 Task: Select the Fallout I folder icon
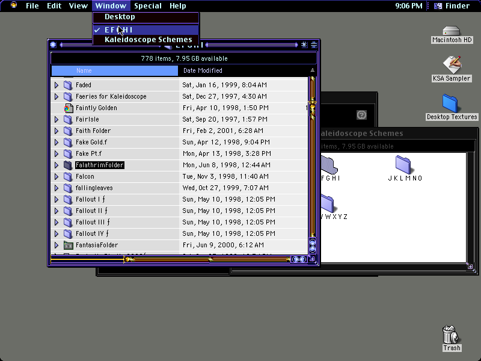[68, 199]
